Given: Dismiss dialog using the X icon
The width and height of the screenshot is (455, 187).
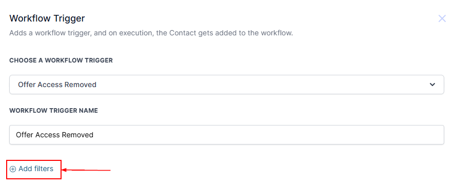Looking at the screenshot, I should point(442,19).
